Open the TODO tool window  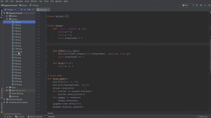[20, 117]
